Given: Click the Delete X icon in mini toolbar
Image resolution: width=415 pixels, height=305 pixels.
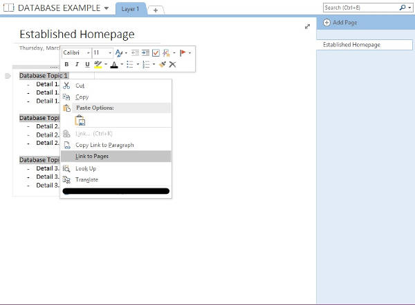Looking at the screenshot, I should click(172, 64).
